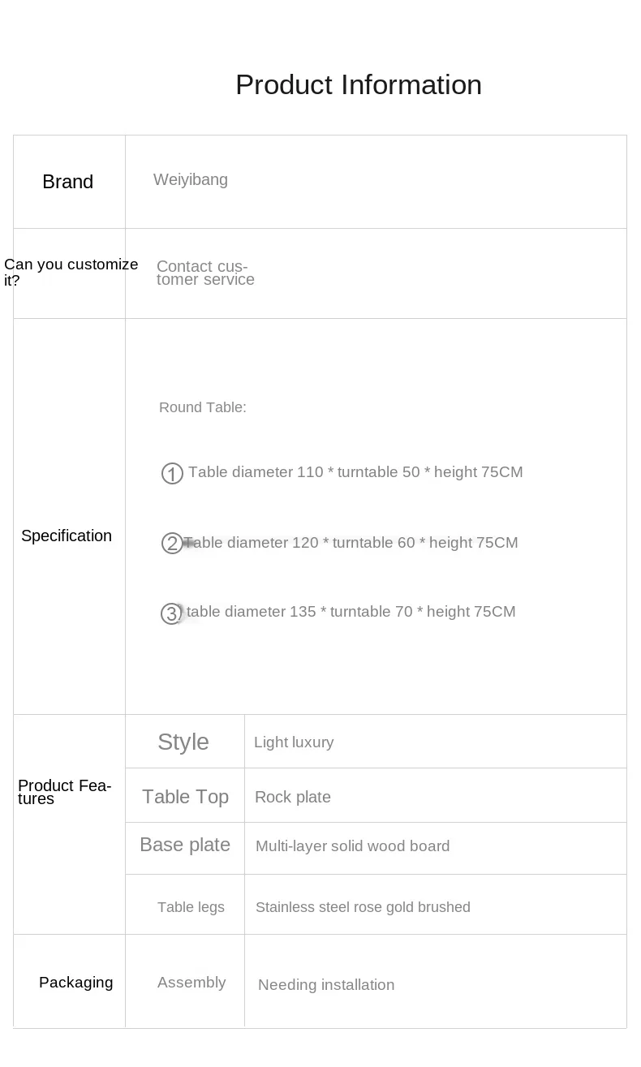Click the Product Information heading
This screenshot has width=641, height=1067.
coord(358,85)
